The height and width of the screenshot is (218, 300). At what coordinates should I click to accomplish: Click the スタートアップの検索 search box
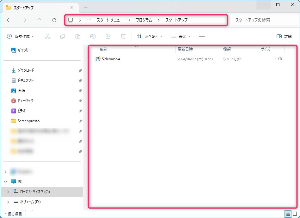coord(262,20)
